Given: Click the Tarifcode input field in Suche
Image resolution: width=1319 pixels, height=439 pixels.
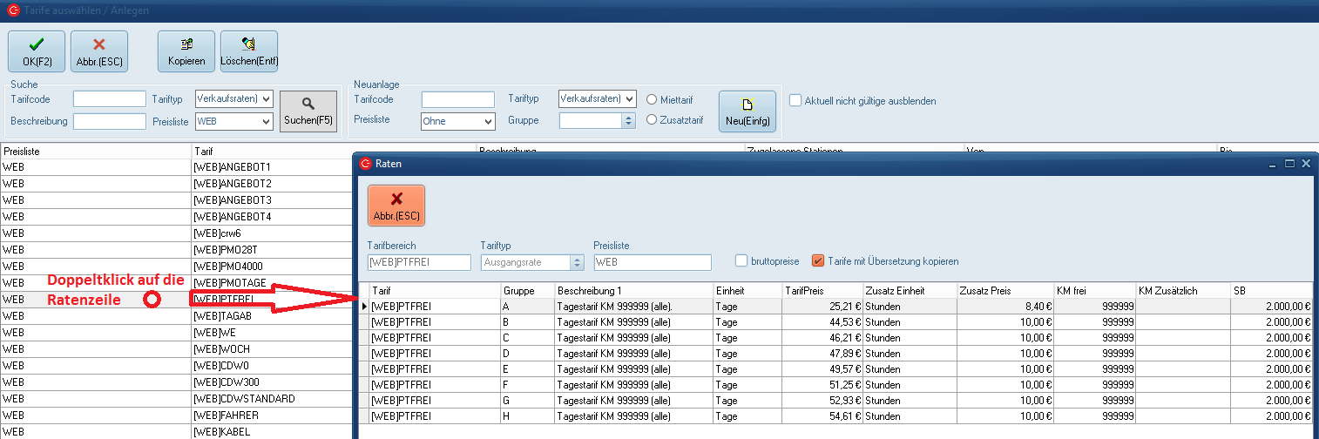Looking at the screenshot, I should click(x=109, y=99).
